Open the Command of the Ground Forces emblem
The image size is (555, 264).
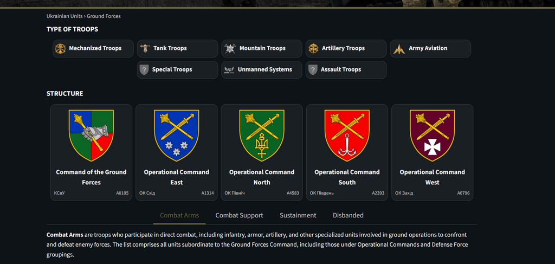(91, 136)
